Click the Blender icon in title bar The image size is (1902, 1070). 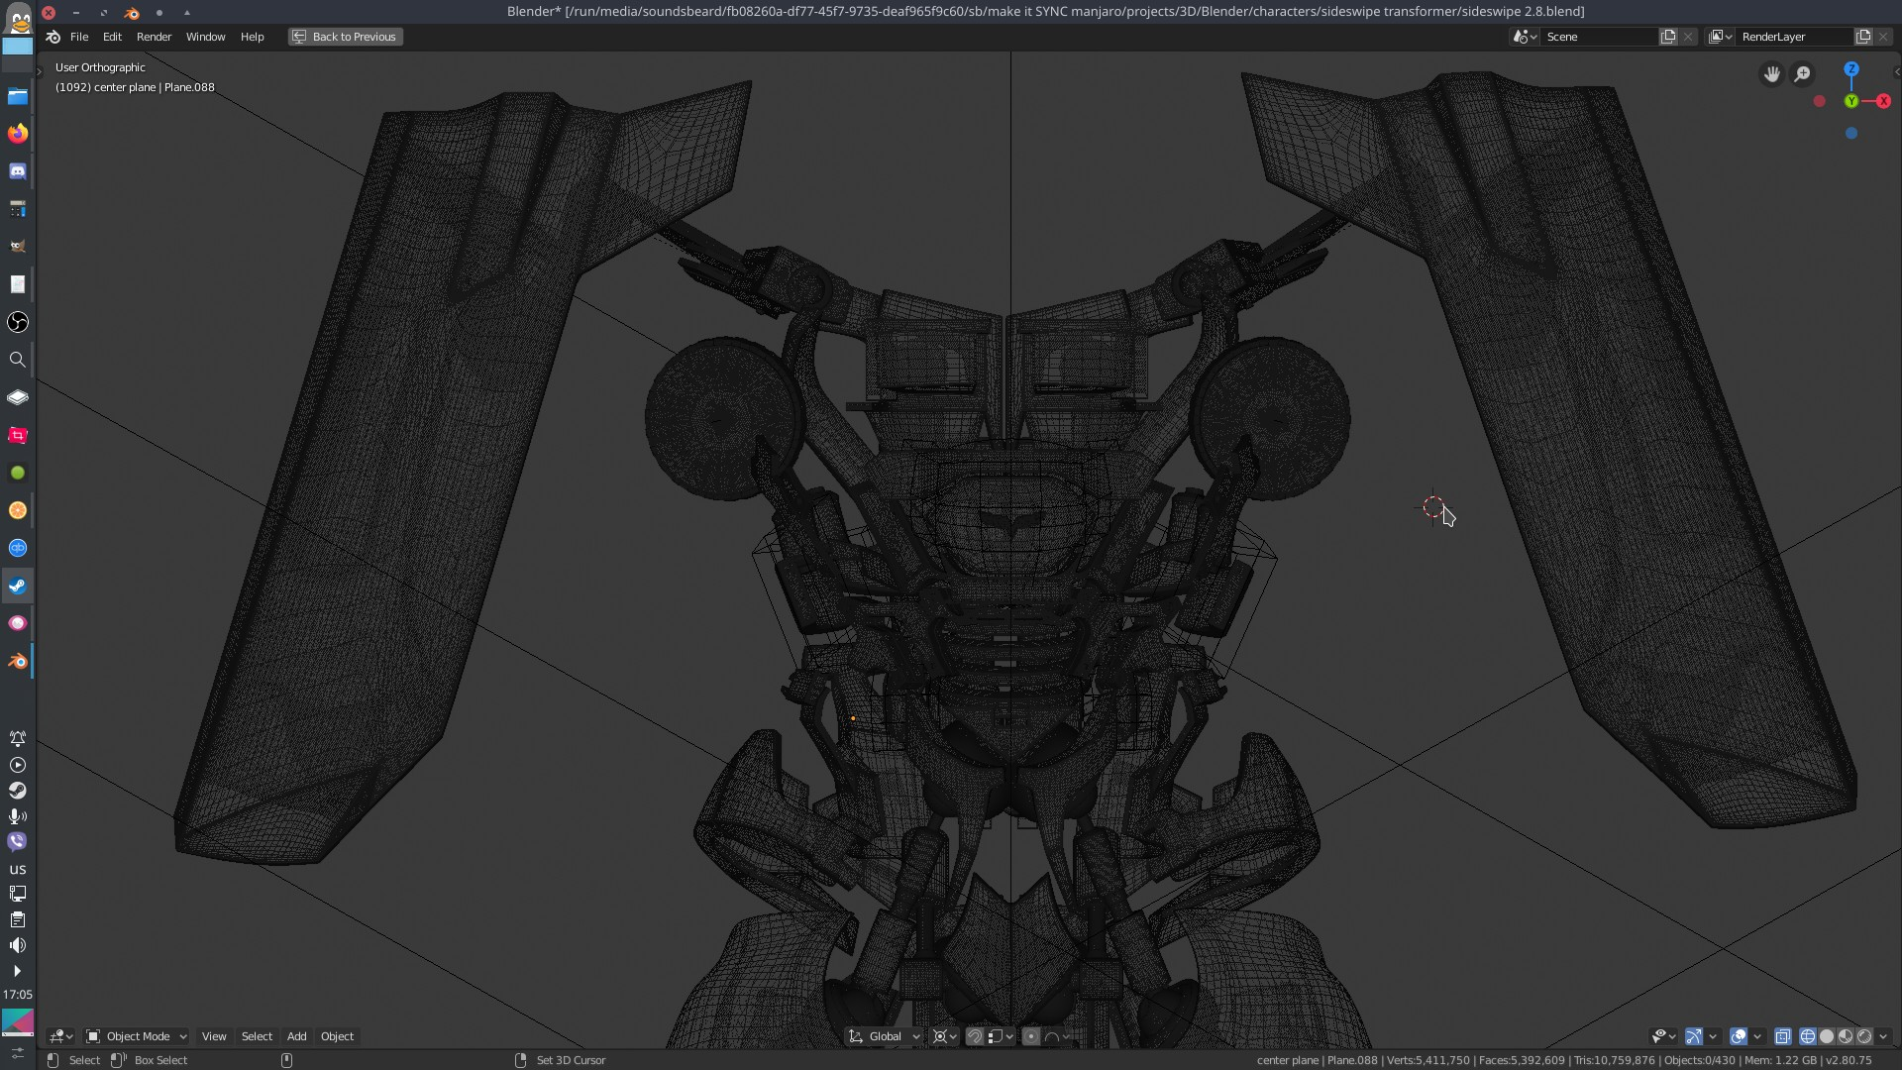(x=132, y=12)
